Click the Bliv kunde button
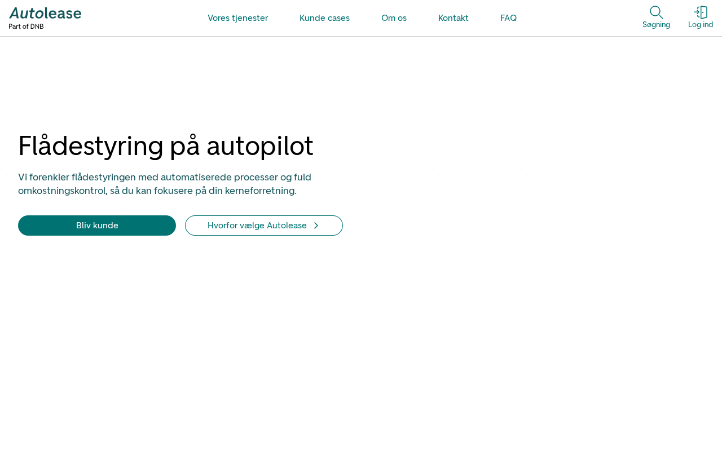Viewport: 722px width, 451px height. coord(97,225)
